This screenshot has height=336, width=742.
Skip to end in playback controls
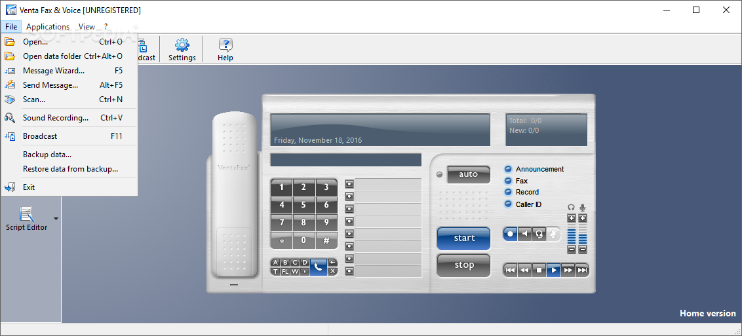[x=582, y=270]
